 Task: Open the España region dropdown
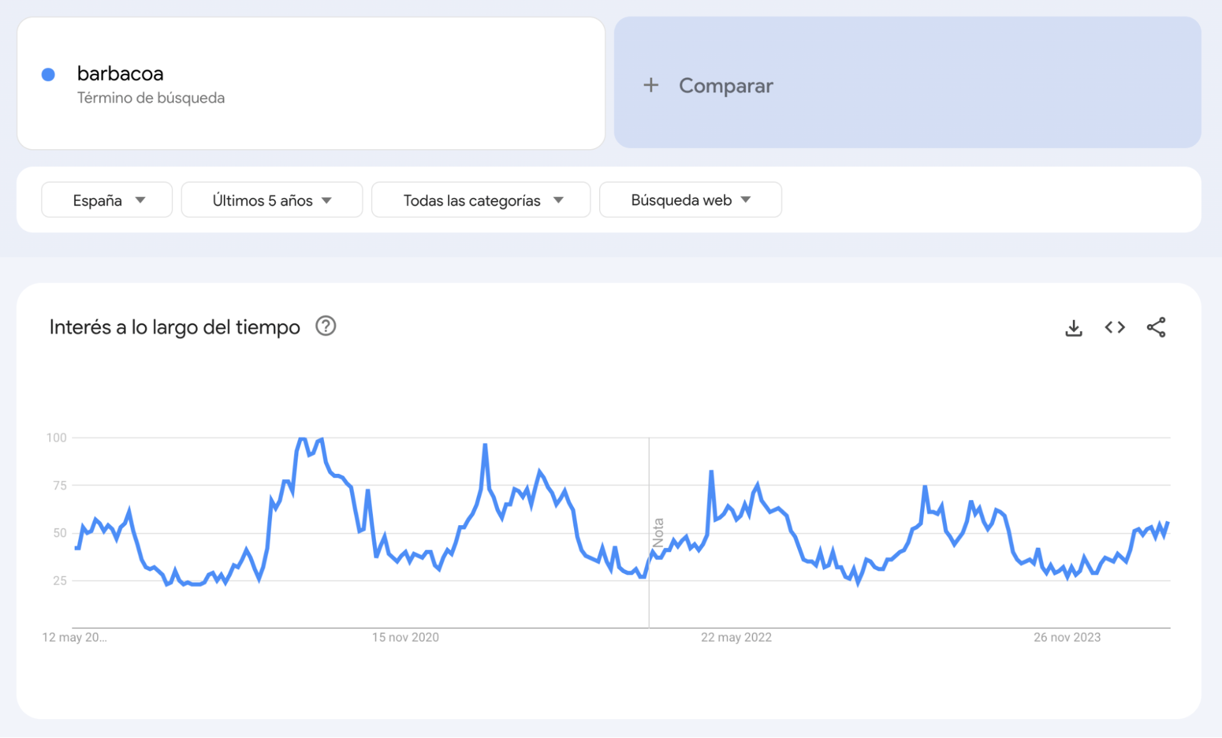click(106, 199)
